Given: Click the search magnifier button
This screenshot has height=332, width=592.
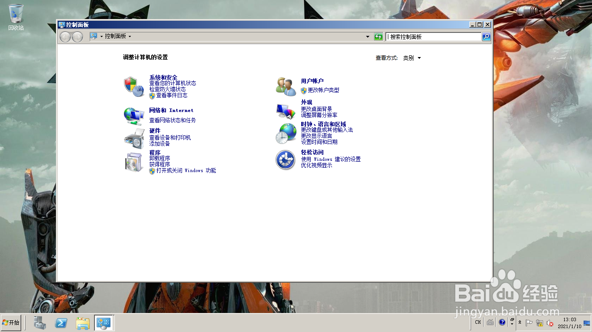Looking at the screenshot, I should click(x=486, y=37).
